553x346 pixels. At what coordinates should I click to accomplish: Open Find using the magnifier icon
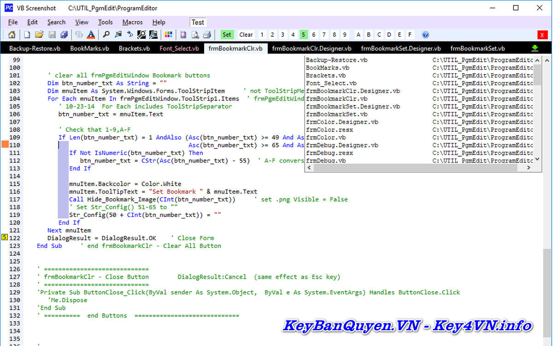[x=106, y=35]
